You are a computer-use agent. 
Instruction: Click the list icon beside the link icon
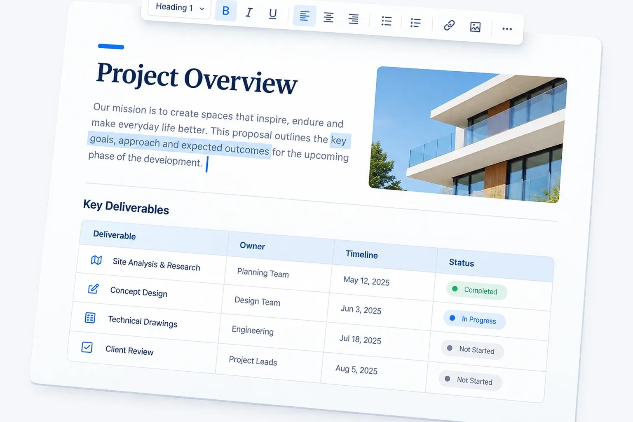[415, 23]
